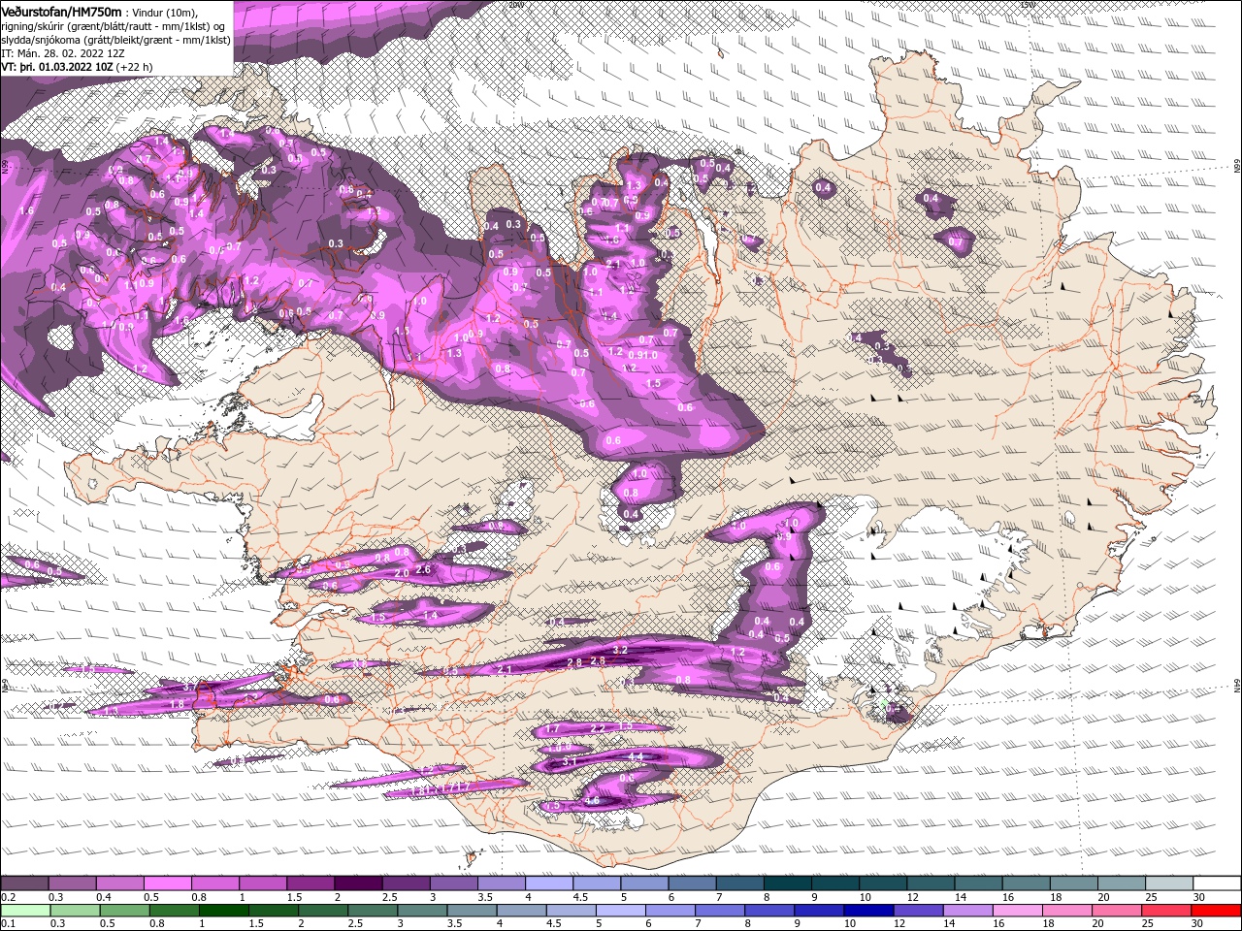This screenshot has height=931, width=1242.
Task: Click the '0.2' label in top legend row
Action: [x=8, y=897]
